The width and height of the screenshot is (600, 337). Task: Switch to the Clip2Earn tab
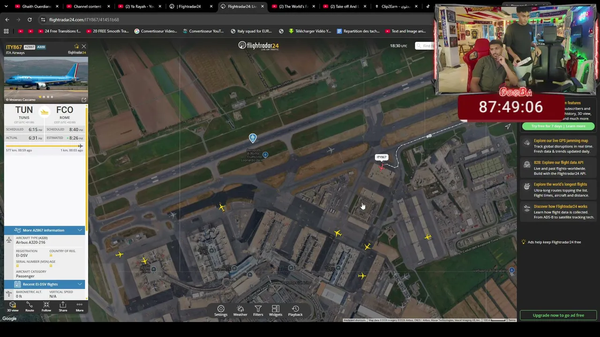coord(396,7)
